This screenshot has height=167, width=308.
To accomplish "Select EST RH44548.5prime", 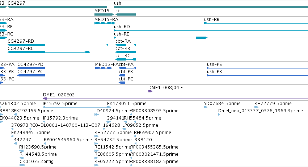I will 22,158.
